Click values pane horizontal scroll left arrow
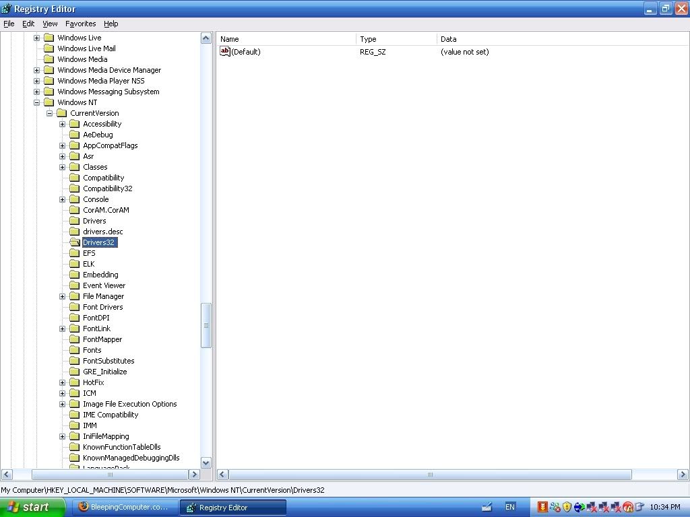Viewport: 690px width, 517px height. click(x=222, y=475)
